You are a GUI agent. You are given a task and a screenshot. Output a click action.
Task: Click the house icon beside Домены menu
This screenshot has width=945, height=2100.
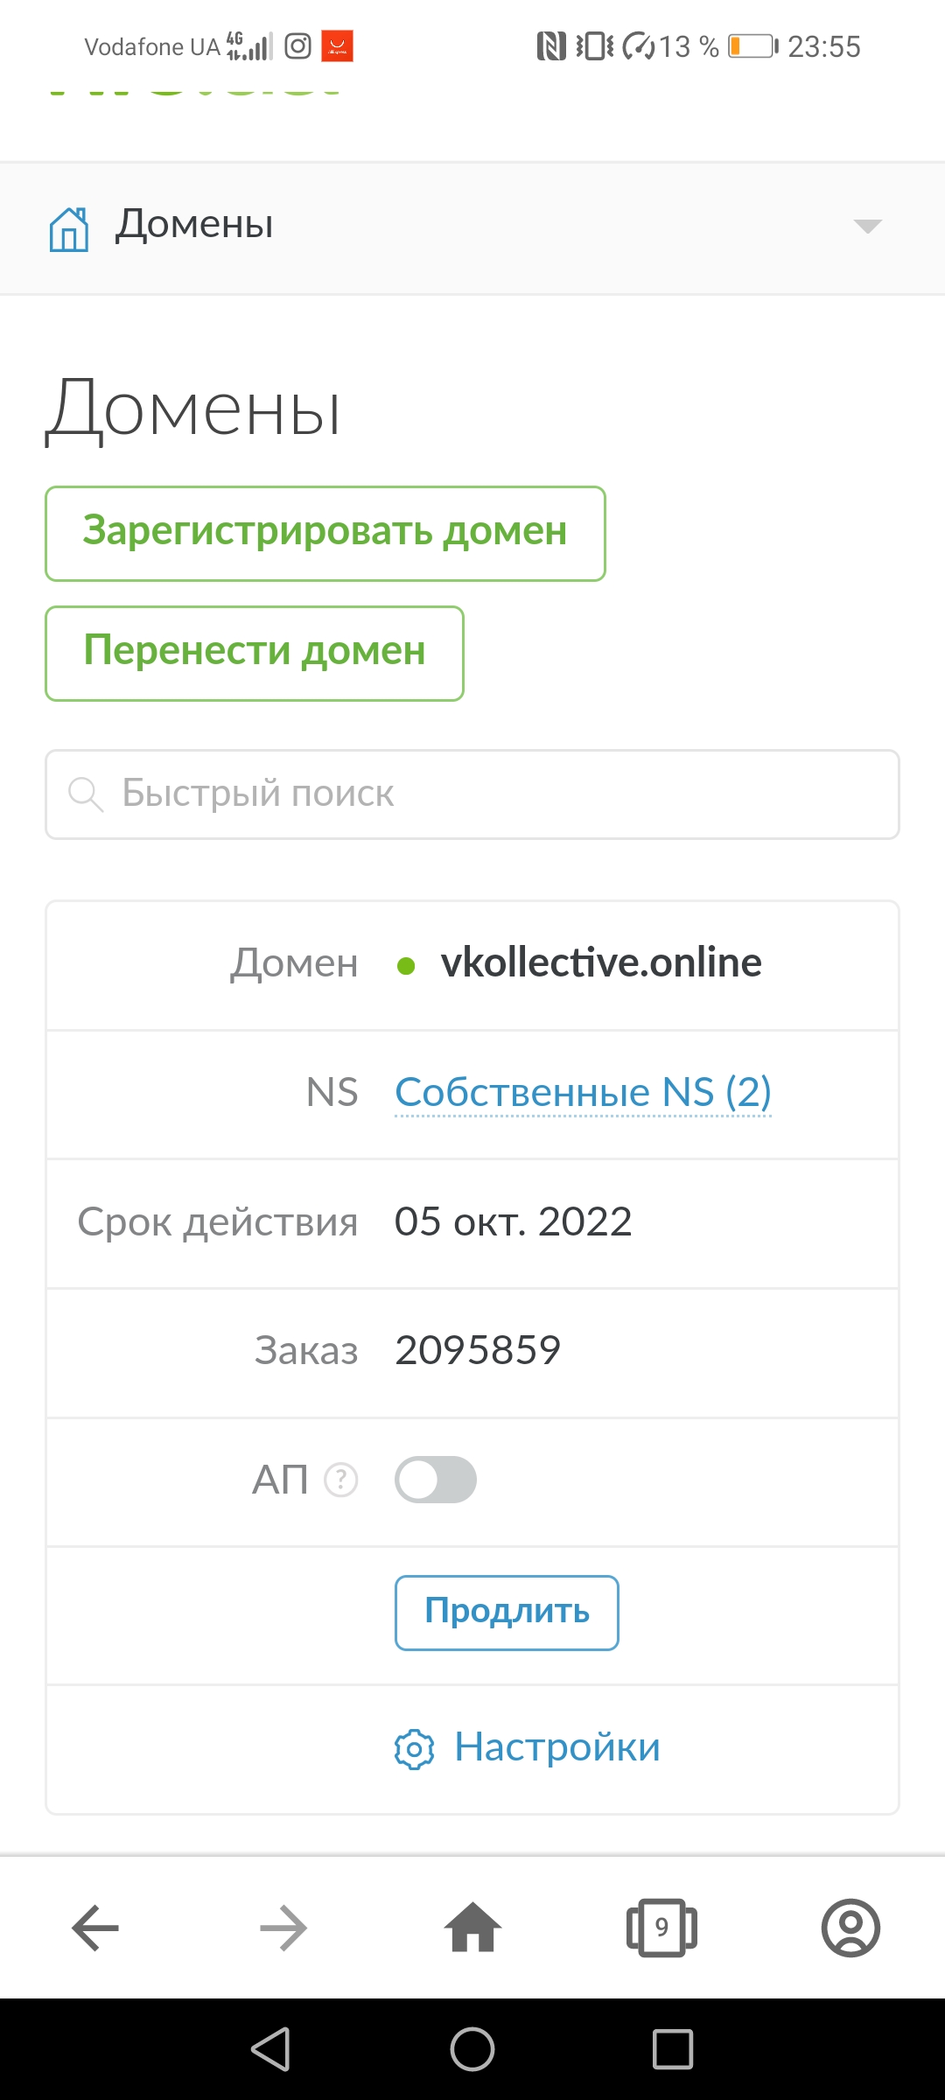tap(69, 229)
